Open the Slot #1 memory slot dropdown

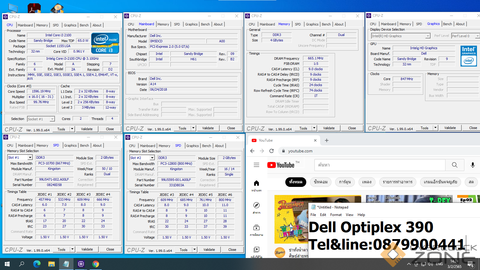[30, 157]
